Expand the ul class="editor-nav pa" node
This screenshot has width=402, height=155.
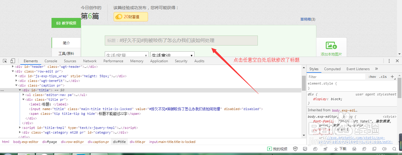click(x=24, y=95)
